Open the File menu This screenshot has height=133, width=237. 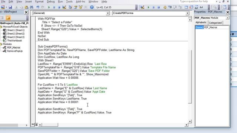[3, 1]
